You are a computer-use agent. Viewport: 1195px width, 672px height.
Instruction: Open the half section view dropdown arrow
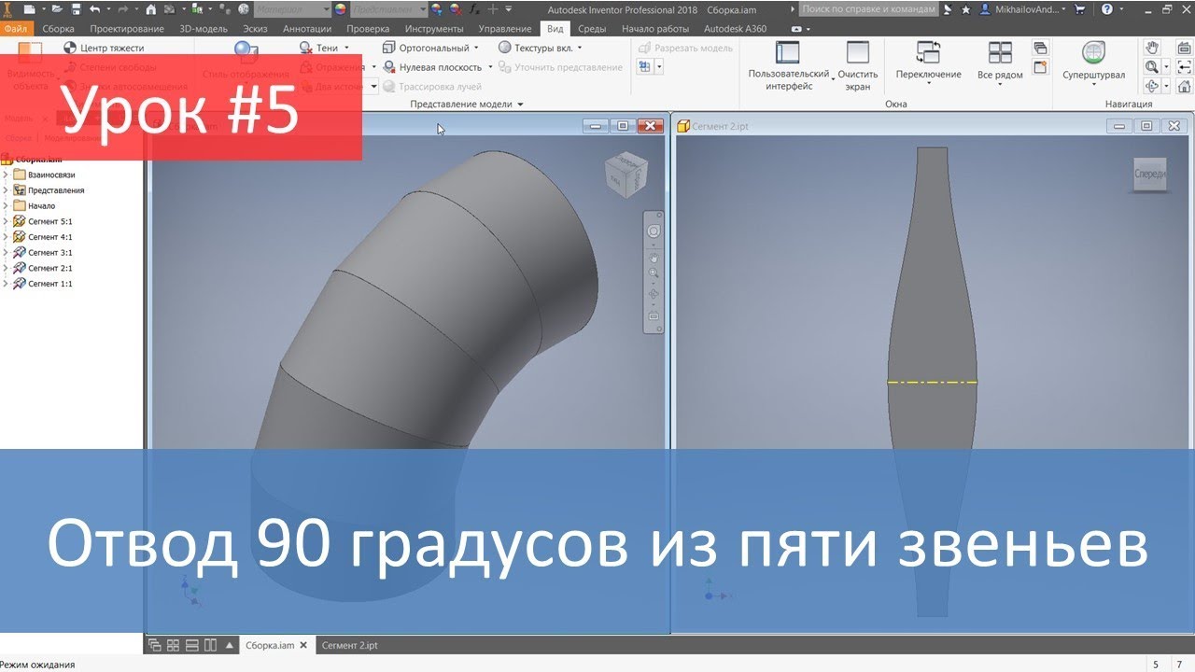click(x=659, y=67)
